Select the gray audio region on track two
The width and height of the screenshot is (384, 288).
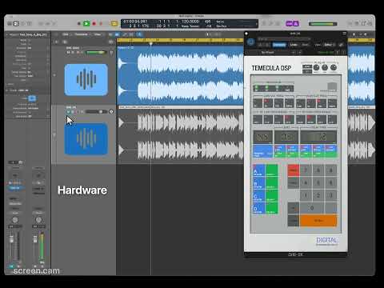click(180, 134)
